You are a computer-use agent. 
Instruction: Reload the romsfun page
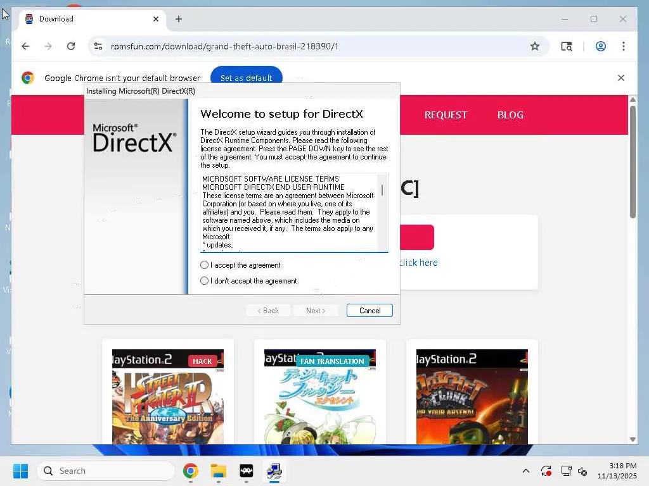(x=71, y=46)
